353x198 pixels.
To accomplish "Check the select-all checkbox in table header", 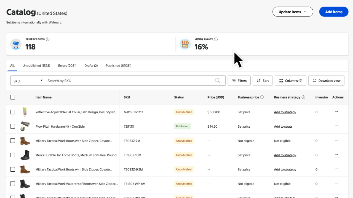I will [x=12, y=97].
